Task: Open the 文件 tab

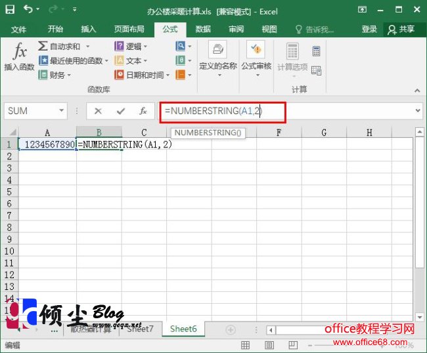Action: 19,29
